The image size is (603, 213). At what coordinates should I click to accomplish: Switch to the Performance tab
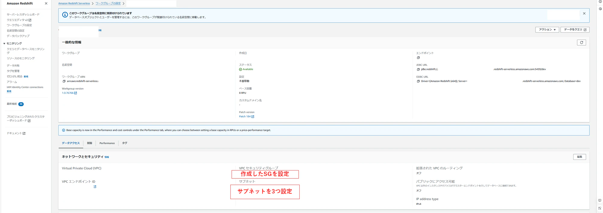point(107,143)
